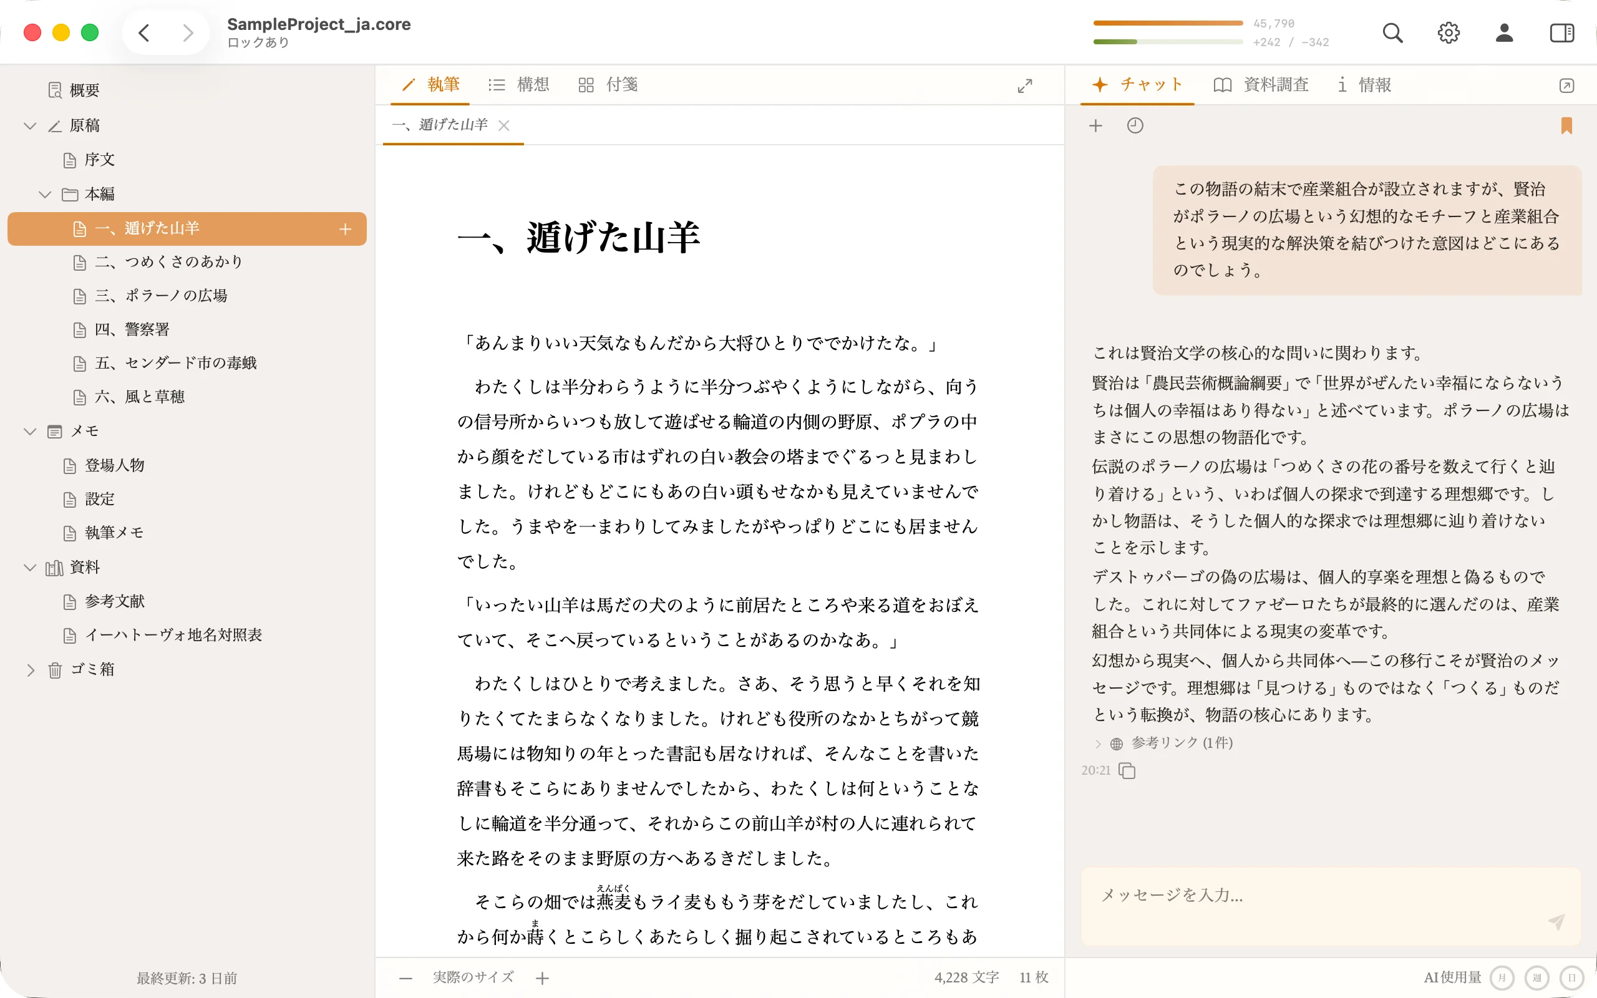The height and width of the screenshot is (998, 1597).
Task: Click the 実際のサイズ zoom label
Action: pos(473,977)
